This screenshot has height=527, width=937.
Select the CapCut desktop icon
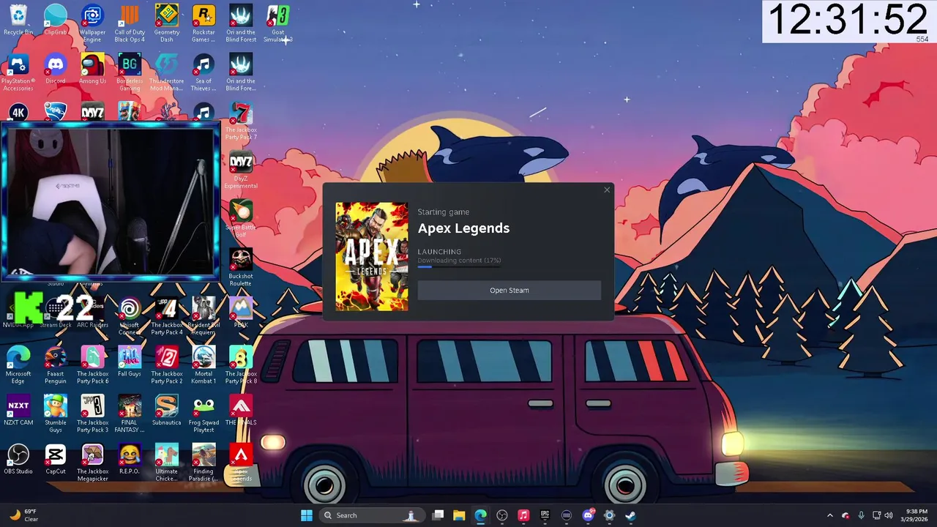56,460
